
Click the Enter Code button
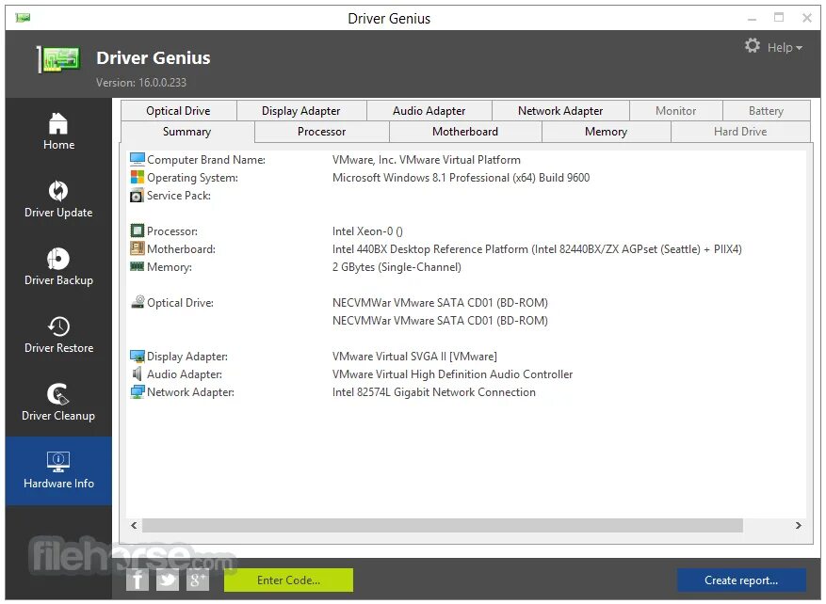pyautogui.click(x=289, y=580)
